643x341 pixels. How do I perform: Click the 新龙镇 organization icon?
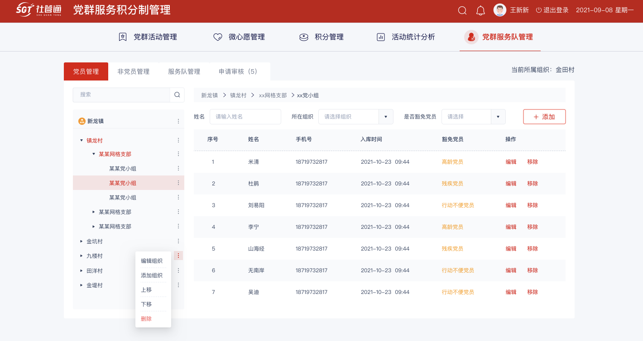pos(82,121)
